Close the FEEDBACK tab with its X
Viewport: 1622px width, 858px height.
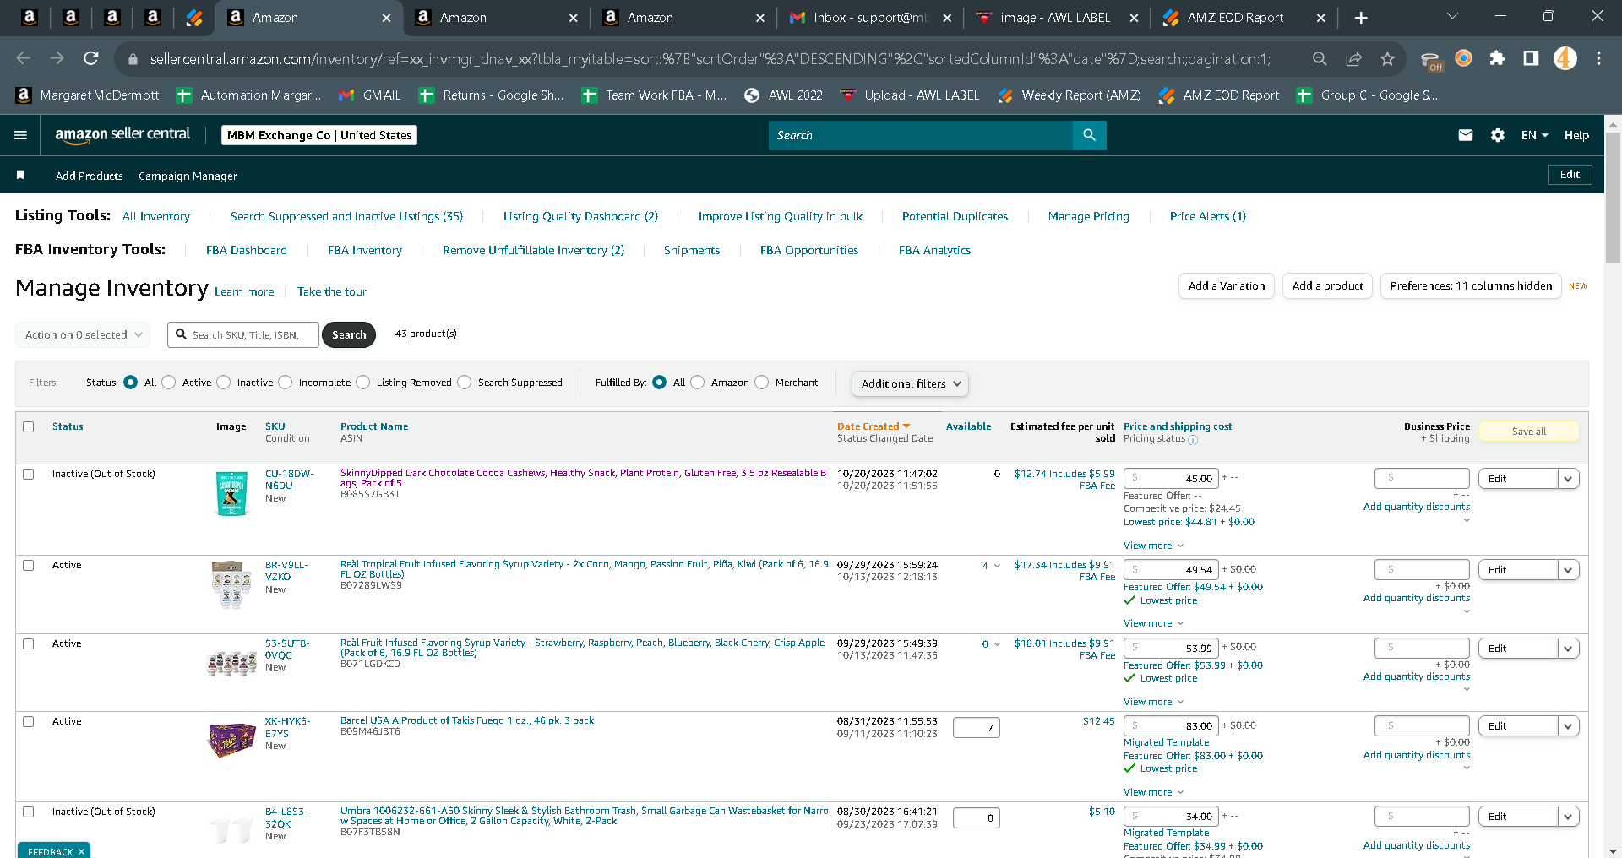point(81,851)
